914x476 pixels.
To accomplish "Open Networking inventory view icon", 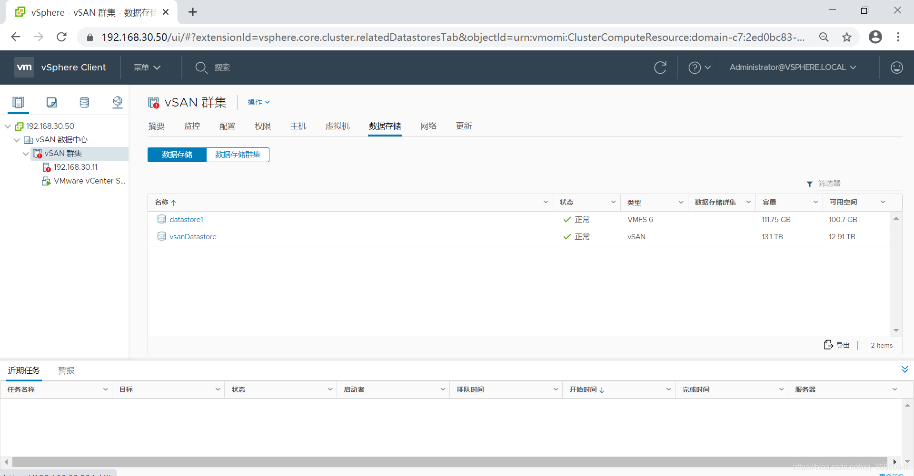I will pyautogui.click(x=117, y=102).
